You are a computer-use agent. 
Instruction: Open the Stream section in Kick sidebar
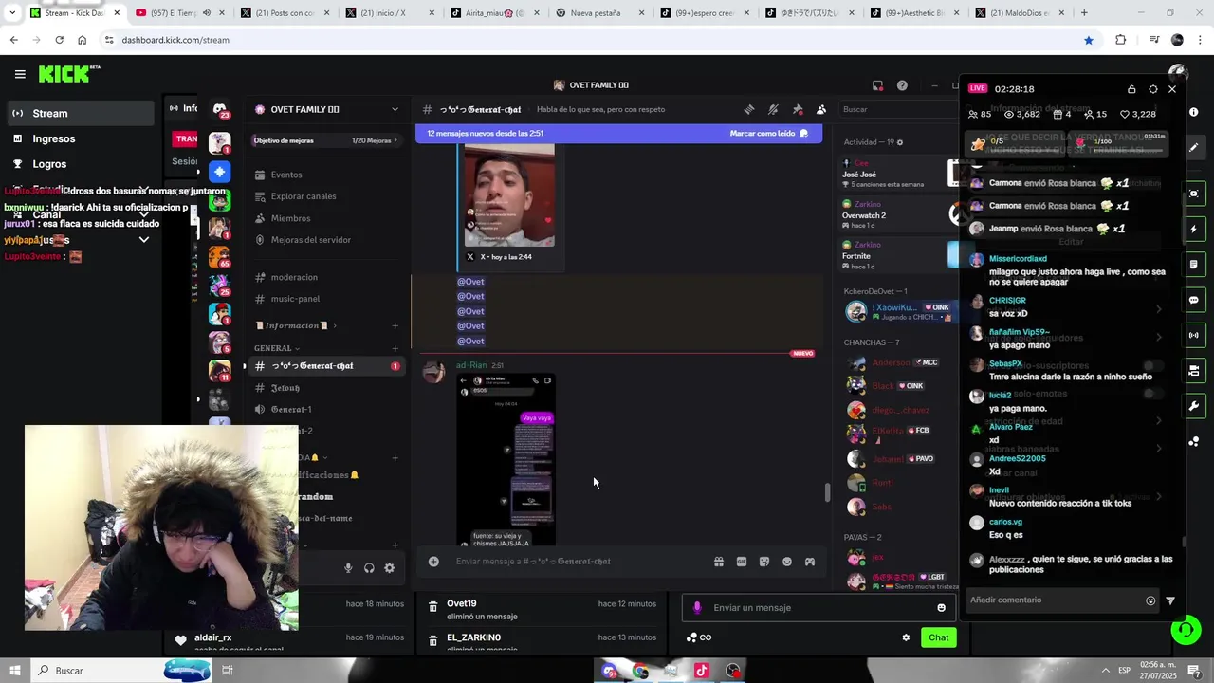pyautogui.click(x=79, y=113)
